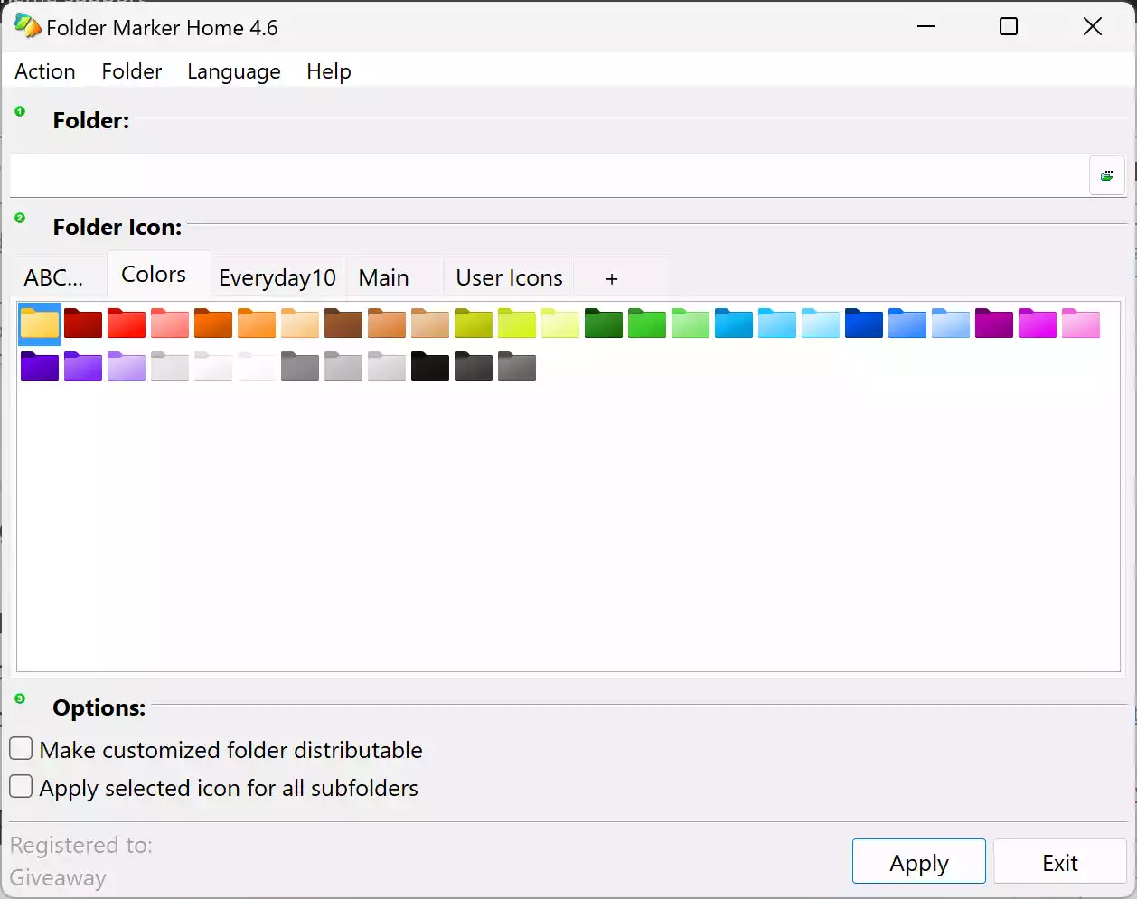The height and width of the screenshot is (899, 1137).
Task: Click the Exit button
Action: click(1060, 862)
